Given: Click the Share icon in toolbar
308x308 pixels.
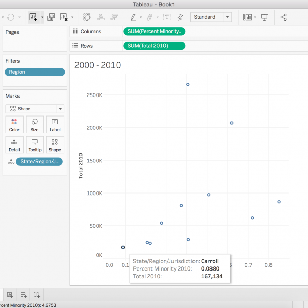Looking at the screenshot, I should click(284, 17).
